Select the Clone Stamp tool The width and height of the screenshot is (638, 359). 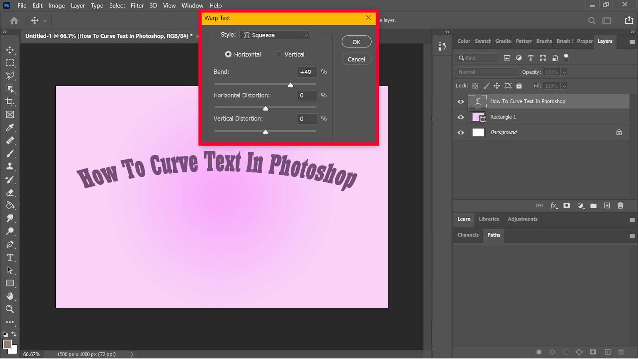[10, 166]
